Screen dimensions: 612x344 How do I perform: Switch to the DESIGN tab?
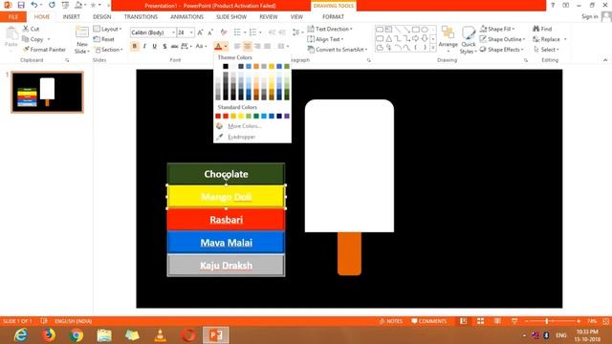click(102, 17)
